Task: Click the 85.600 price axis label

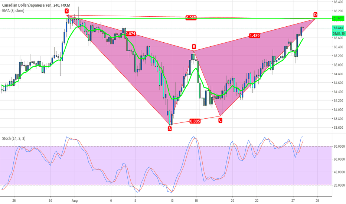Action: click(x=338, y=38)
